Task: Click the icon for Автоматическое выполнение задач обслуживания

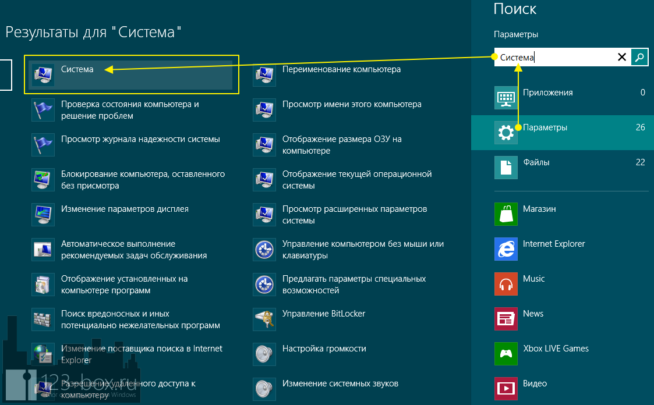Action: pos(43,250)
